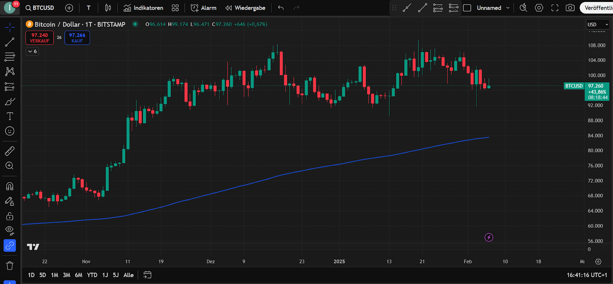Select the 5J time range

tap(116, 275)
